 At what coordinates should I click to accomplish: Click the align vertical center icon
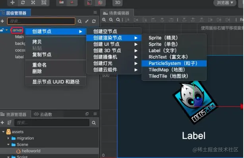[x=136, y=20]
